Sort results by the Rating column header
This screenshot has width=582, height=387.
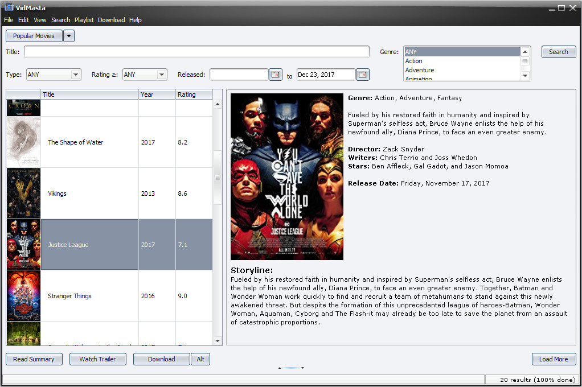click(x=194, y=94)
